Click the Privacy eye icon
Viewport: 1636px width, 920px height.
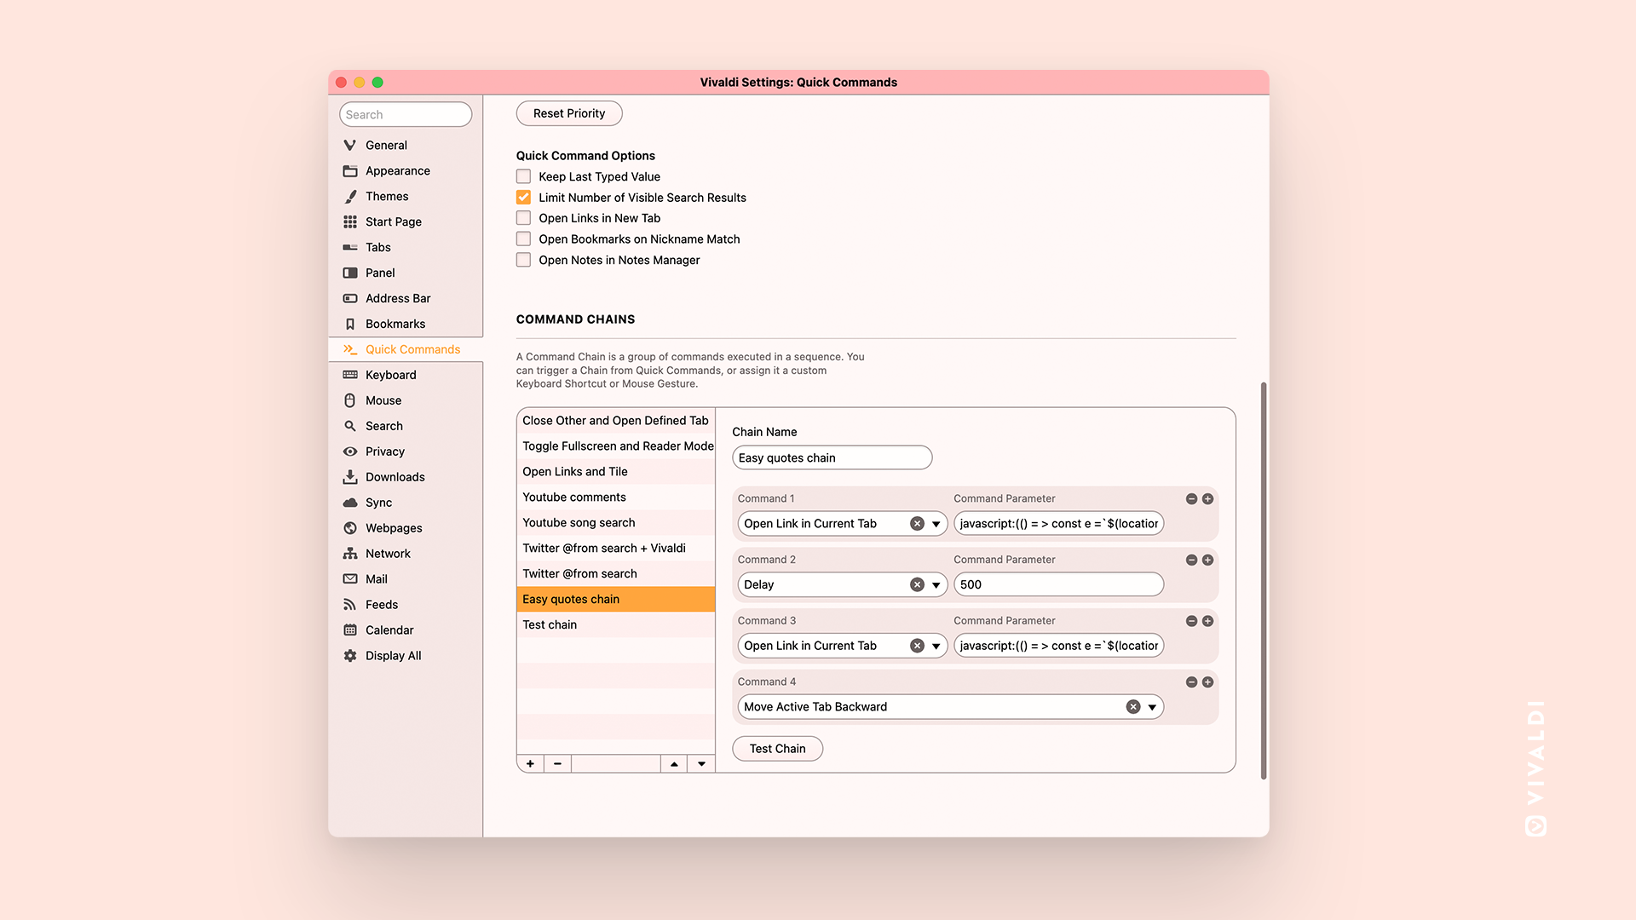[x=350, y=451]
